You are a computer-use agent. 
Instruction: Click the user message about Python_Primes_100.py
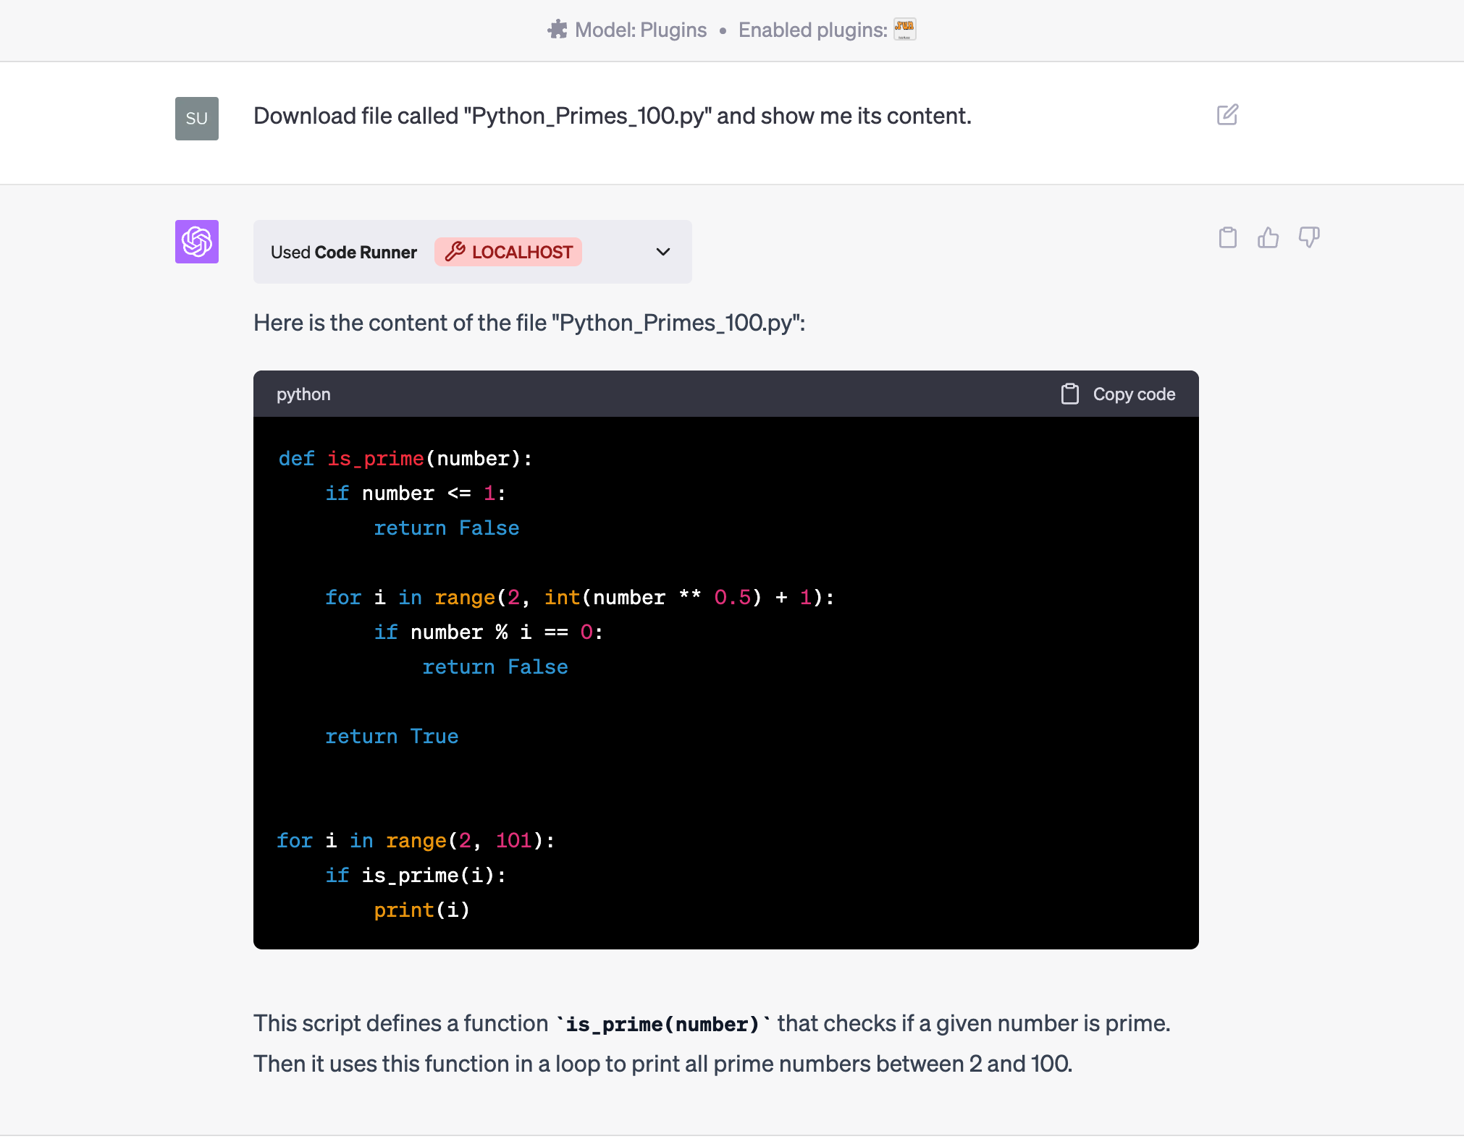click(612, 116)
